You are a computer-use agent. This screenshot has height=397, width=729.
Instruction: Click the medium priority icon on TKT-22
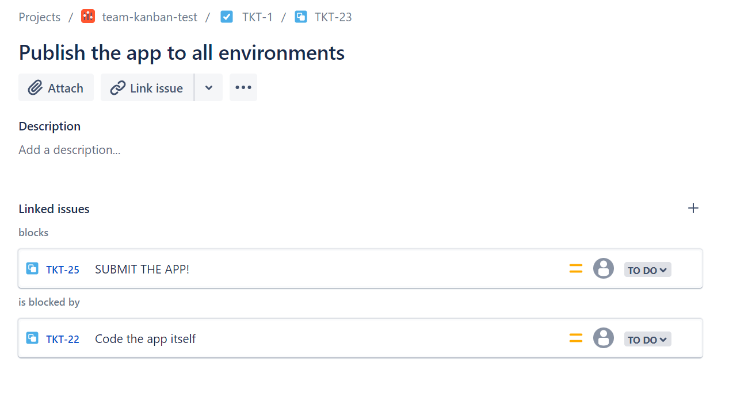pos(575,338)
